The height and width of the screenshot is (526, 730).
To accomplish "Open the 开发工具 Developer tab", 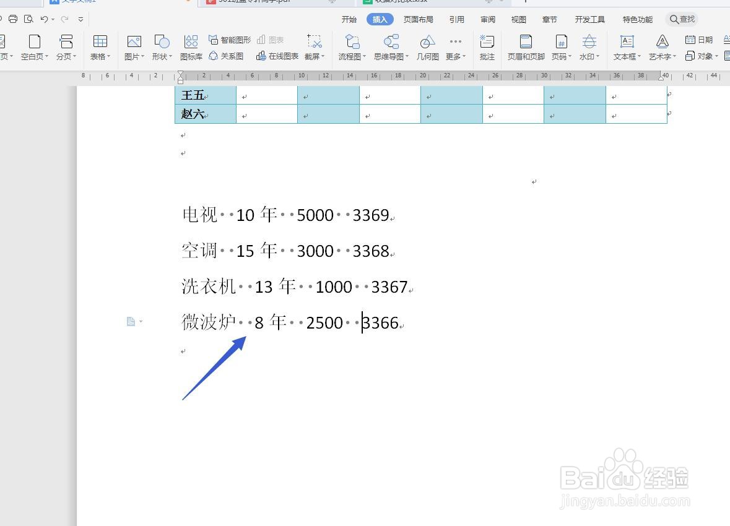I will (x=590, y=20).
